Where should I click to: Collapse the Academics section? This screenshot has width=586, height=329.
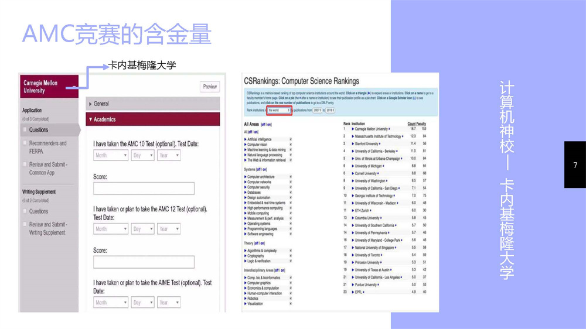click(x=153, y=119)
